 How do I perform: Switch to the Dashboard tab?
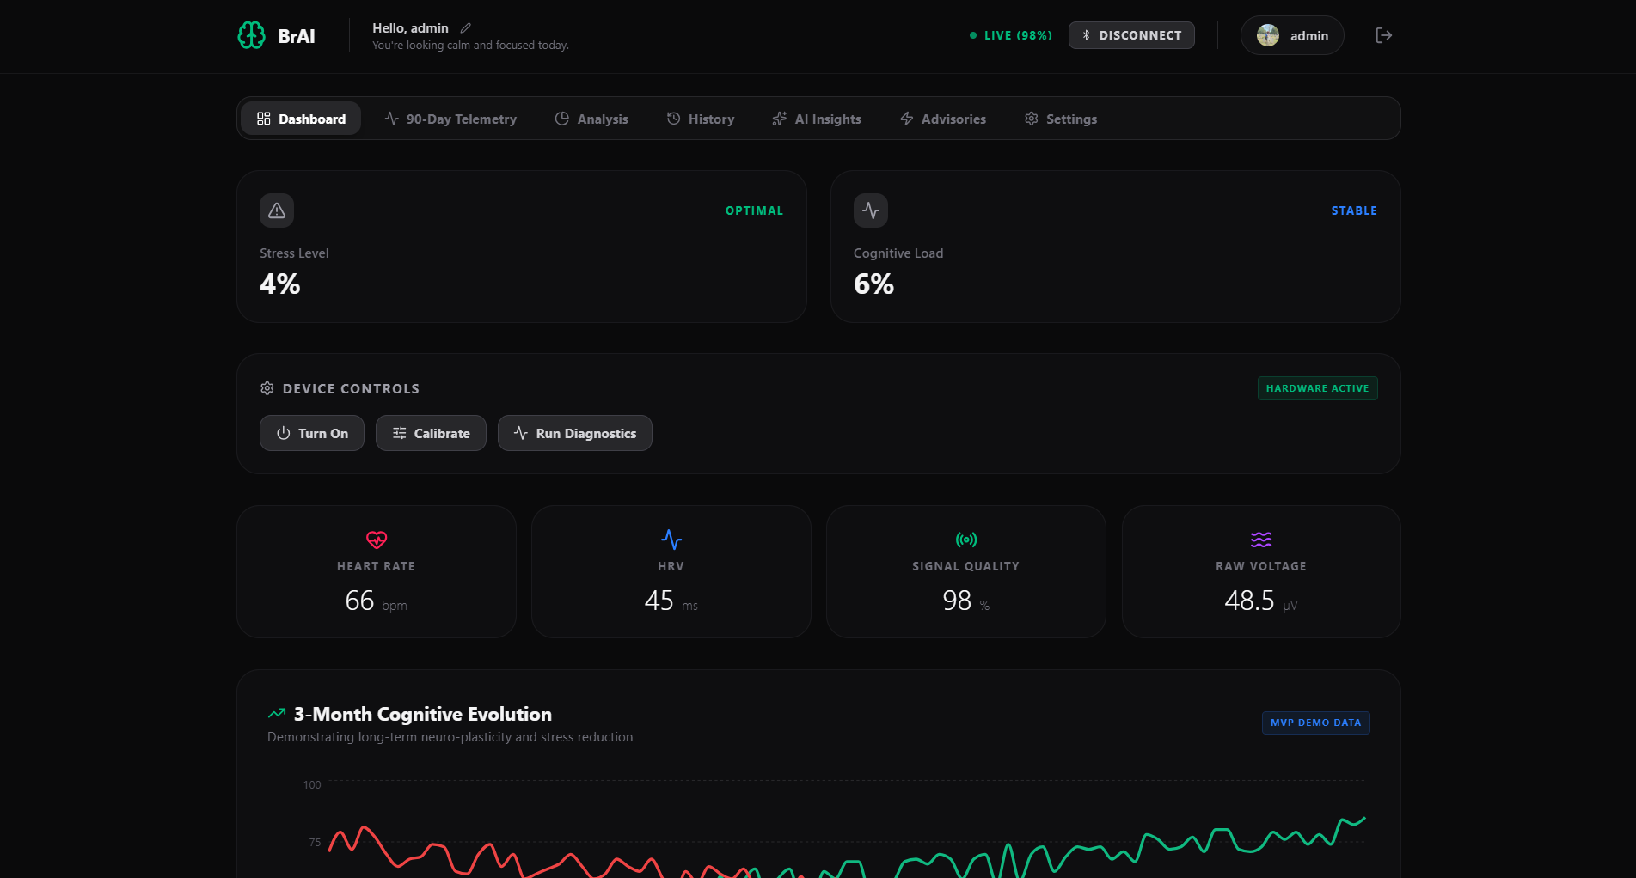(301, 119)
